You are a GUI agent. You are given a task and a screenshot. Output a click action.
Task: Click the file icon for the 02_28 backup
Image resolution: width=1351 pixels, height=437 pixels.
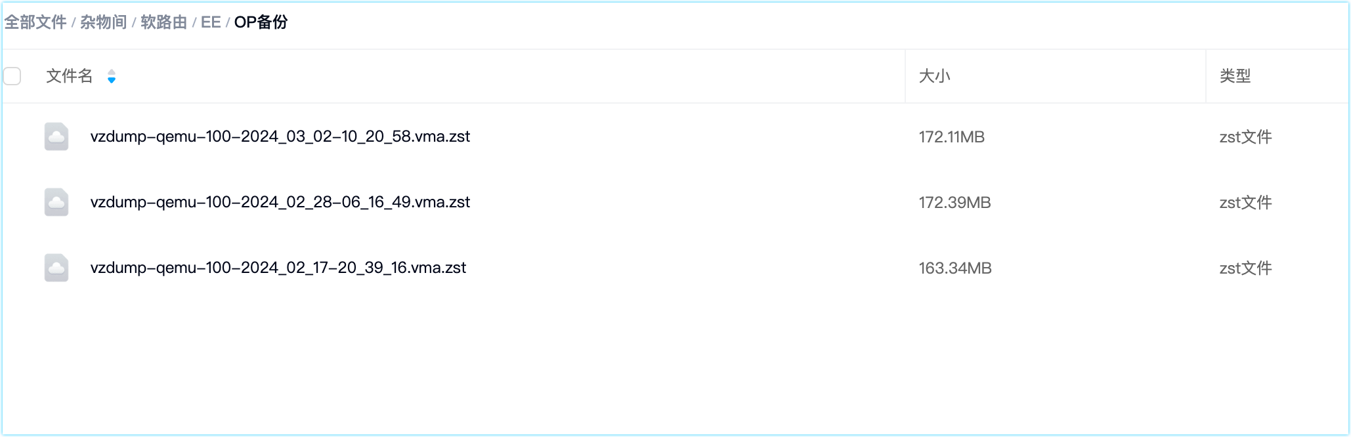[56, 202]
